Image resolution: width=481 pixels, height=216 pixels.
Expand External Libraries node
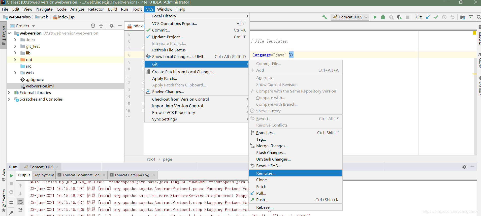tap(9, 92)
